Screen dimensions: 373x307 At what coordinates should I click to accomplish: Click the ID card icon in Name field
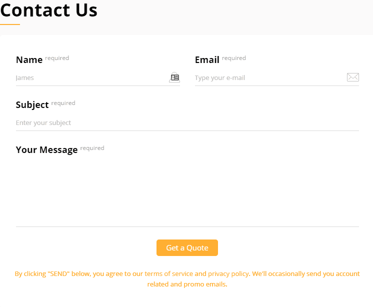tap(174, 77)
